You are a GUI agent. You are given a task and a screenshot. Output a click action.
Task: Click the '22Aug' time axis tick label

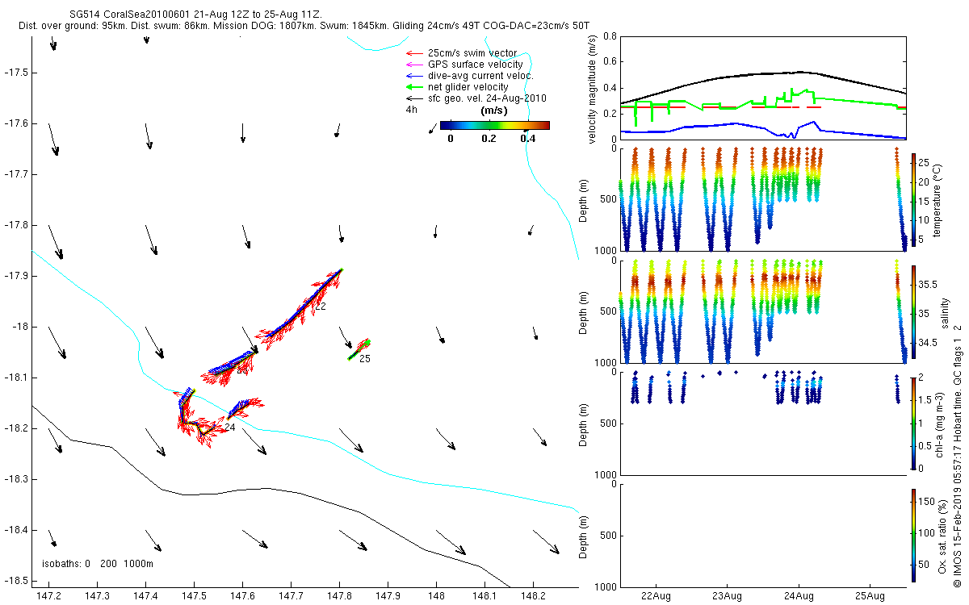[x=655, y=595]
